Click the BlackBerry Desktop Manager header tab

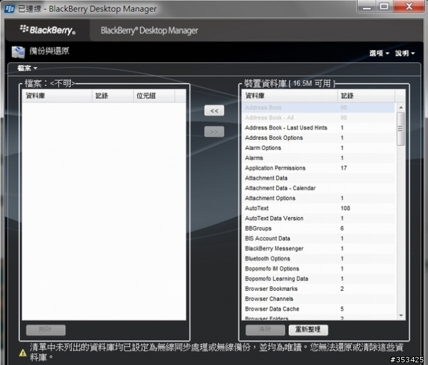(149, 31)
